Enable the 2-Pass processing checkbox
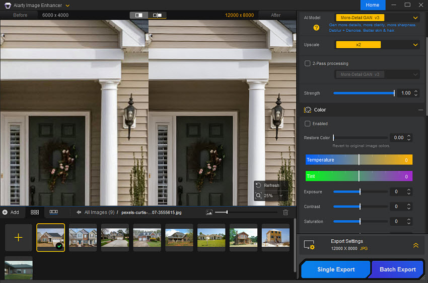This screenshot has width=428, height=283. tap(307, 63)
